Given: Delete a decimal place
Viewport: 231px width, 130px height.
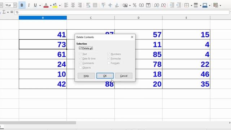Looking at the screenshot, I should [x=164, y=5].
